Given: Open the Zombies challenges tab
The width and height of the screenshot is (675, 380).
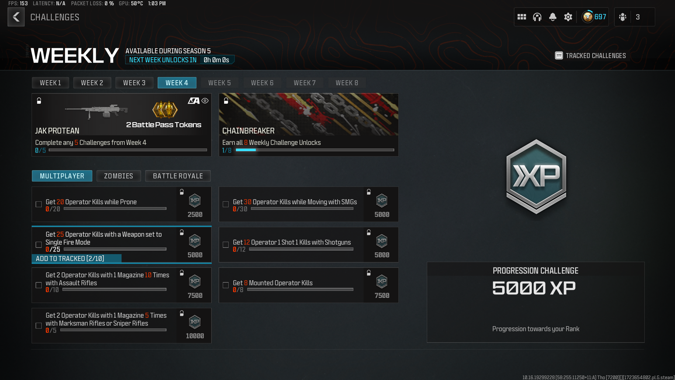Looking at the screenshot, I should (118, 176).
